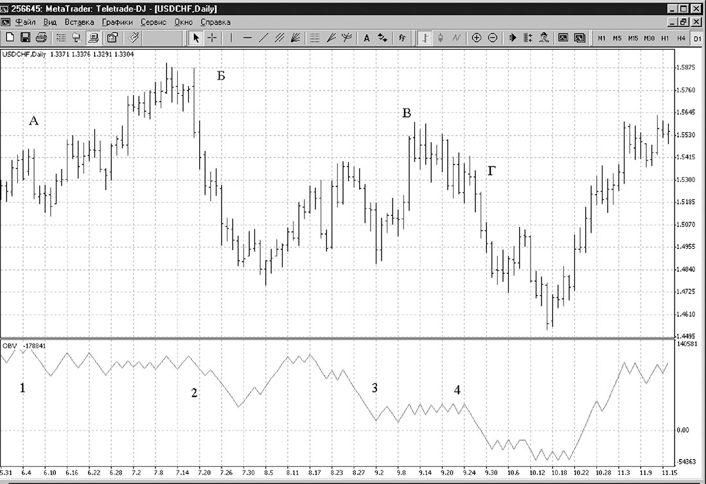The width and height of the screenshot is (706, 484).
Task: Click the chart window system menu icon
Action: click(5, 22)
